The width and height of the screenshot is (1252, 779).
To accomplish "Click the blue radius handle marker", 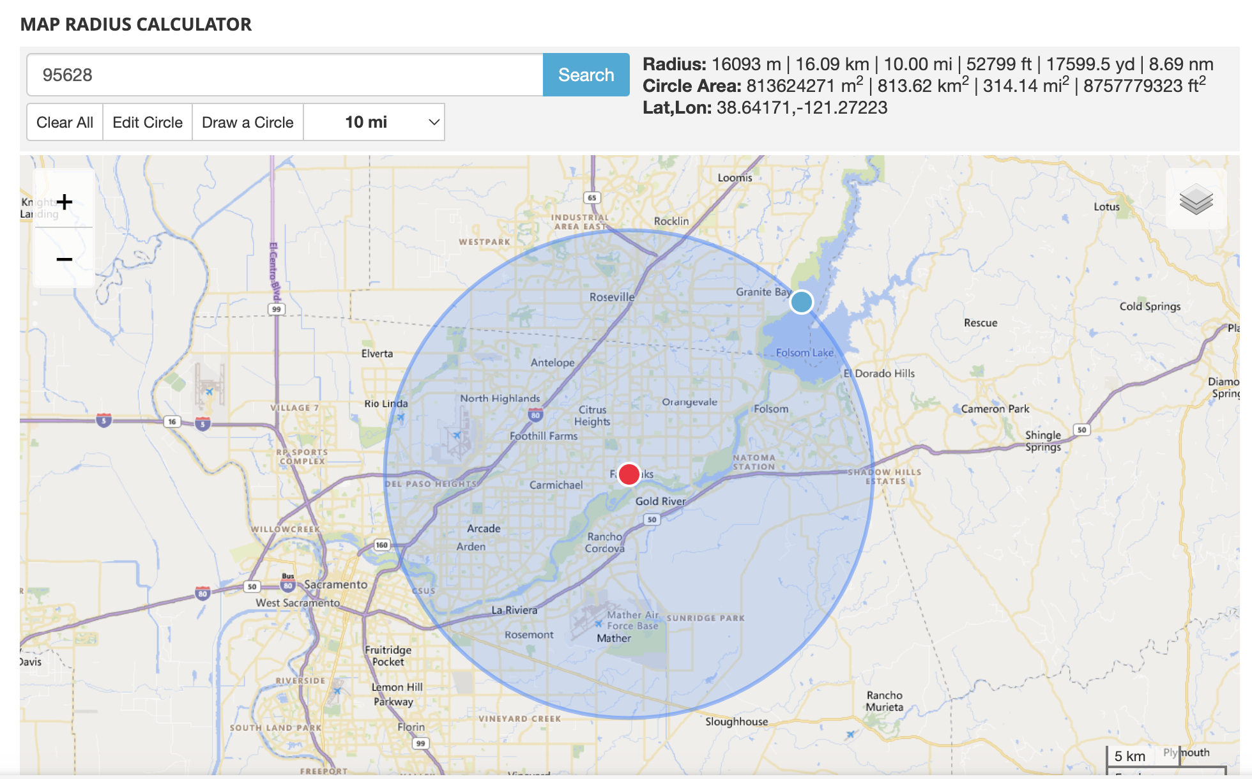I will 801,301.
